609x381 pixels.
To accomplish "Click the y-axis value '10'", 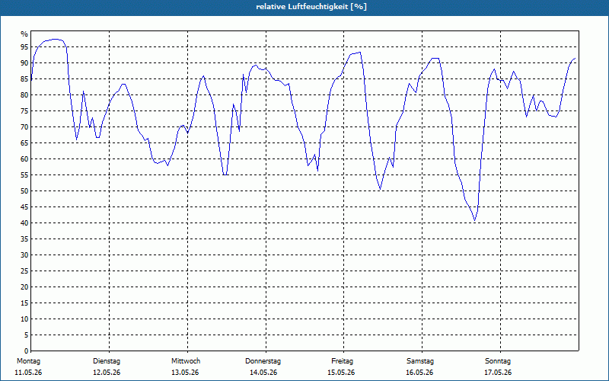I will [24, 319].
